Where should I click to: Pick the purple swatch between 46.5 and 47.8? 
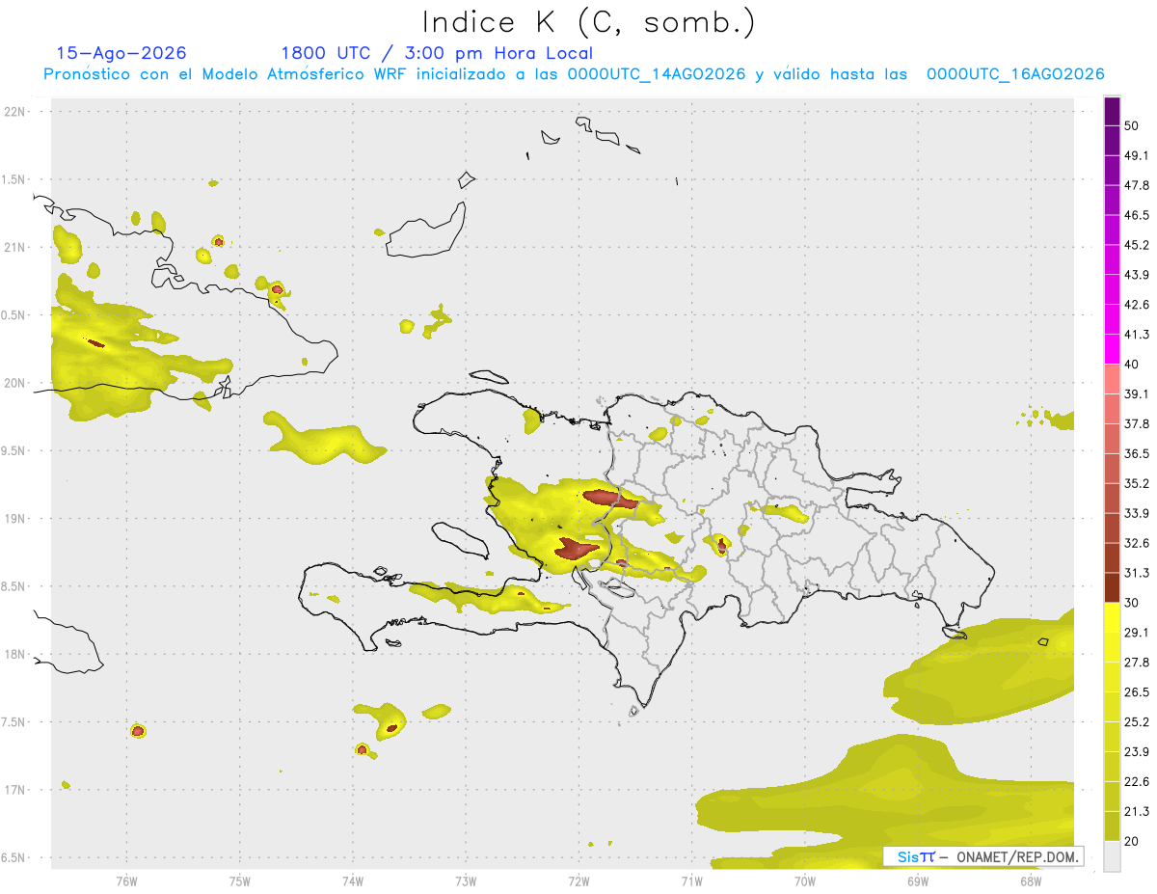click(x=1112, y=201)
